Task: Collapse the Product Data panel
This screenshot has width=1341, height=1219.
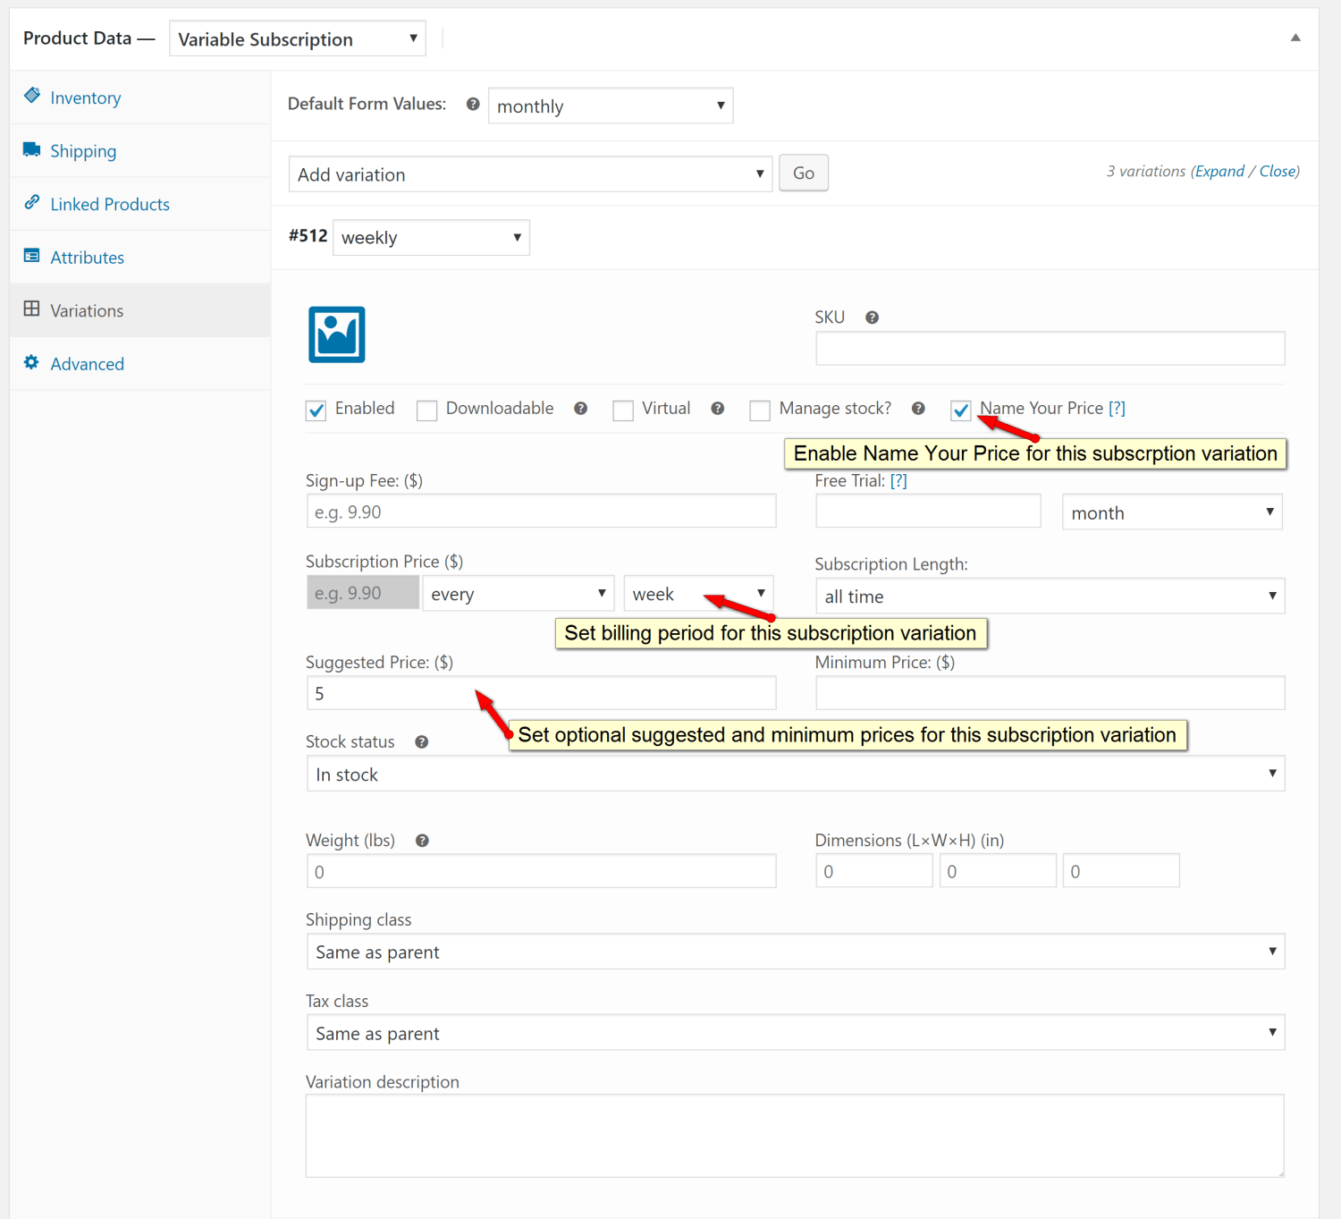Action: click(x=1295, y=38)
